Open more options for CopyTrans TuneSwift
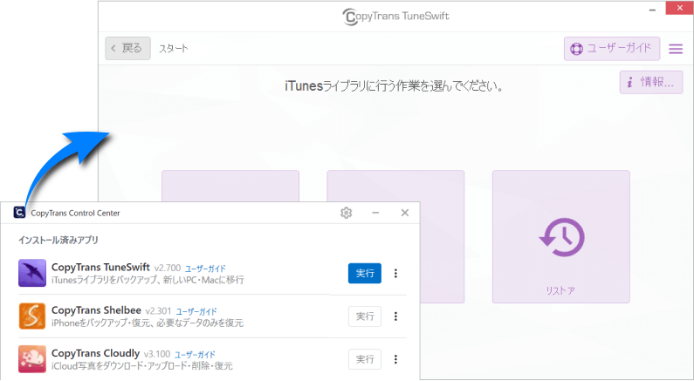 [395, 274]
